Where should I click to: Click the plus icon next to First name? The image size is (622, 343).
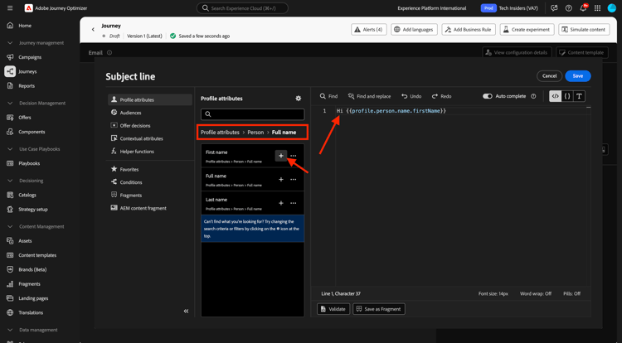(x=281, y=156)
